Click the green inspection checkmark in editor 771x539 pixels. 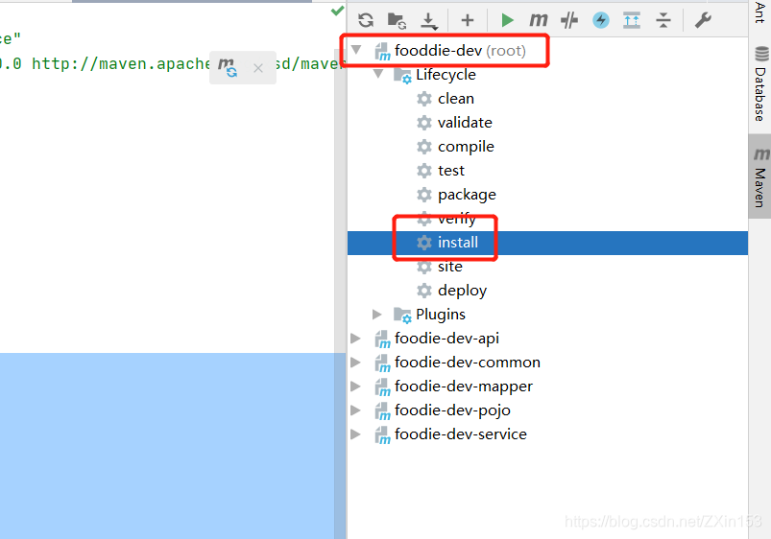[x=337, y=11]
